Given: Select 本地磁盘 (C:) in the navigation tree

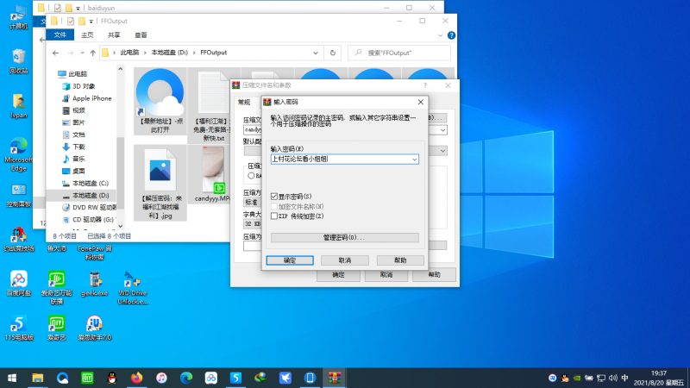Looking at the screenshot, I should coord(90,184).
